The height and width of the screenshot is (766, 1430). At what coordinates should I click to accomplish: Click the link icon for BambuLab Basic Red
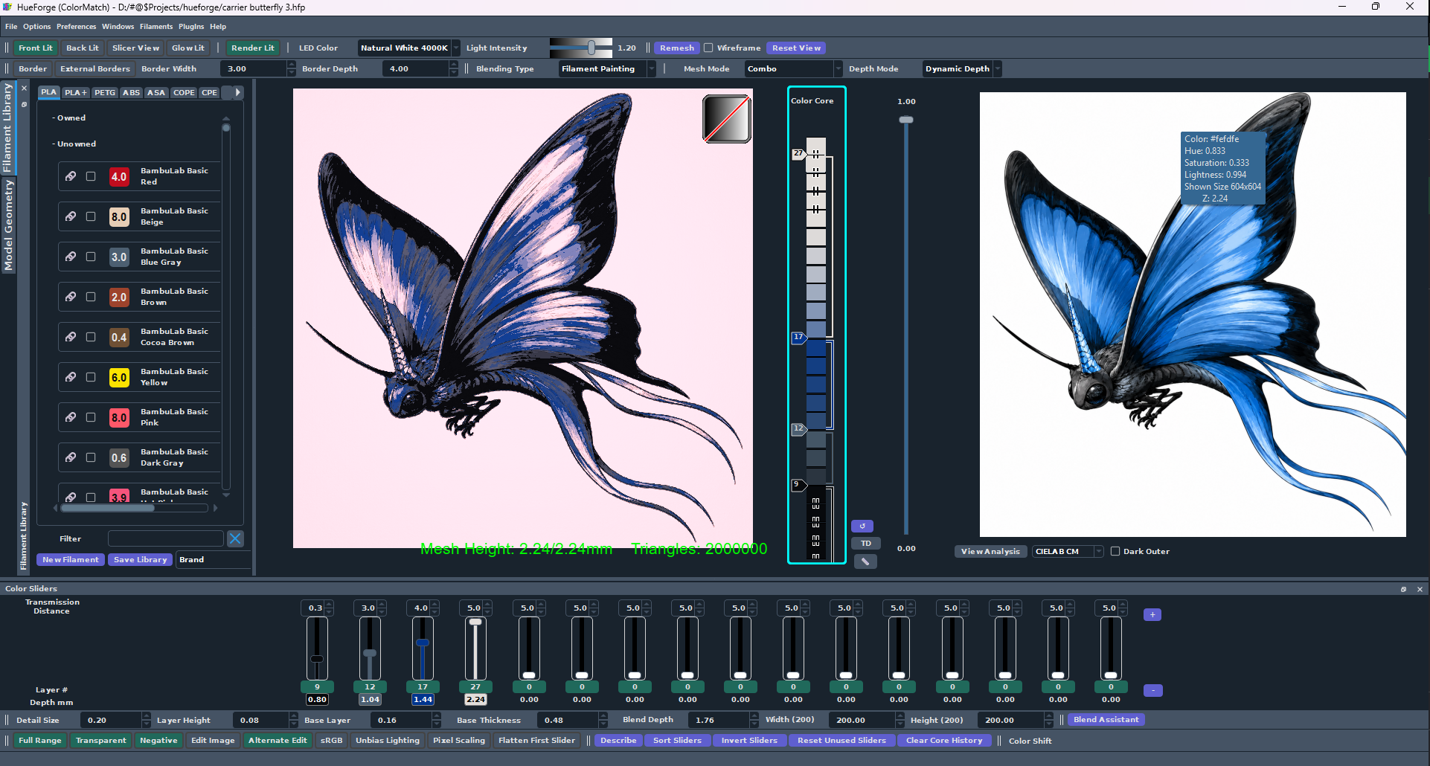pos(70,176)
